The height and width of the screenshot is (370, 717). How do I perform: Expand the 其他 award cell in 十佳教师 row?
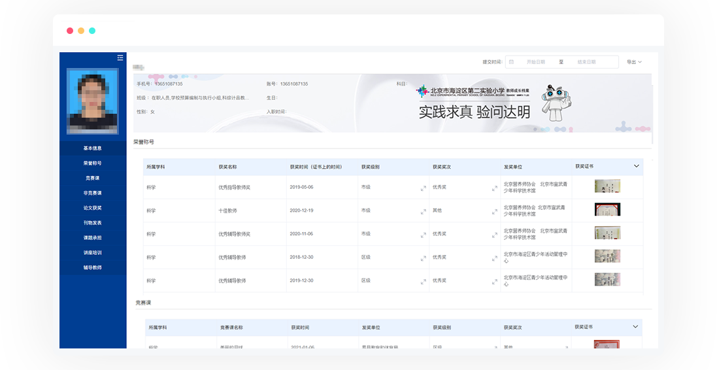pos(494,212)
